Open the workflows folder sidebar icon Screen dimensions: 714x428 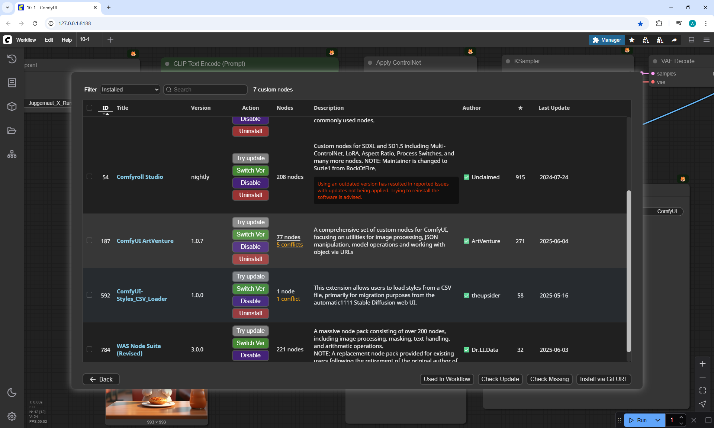click(12, 131)
